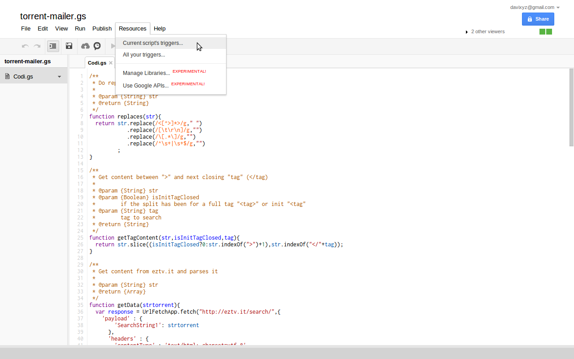Open the Help menu
Image resolution: width=574 pixels, height=359 pixels.
160,28
